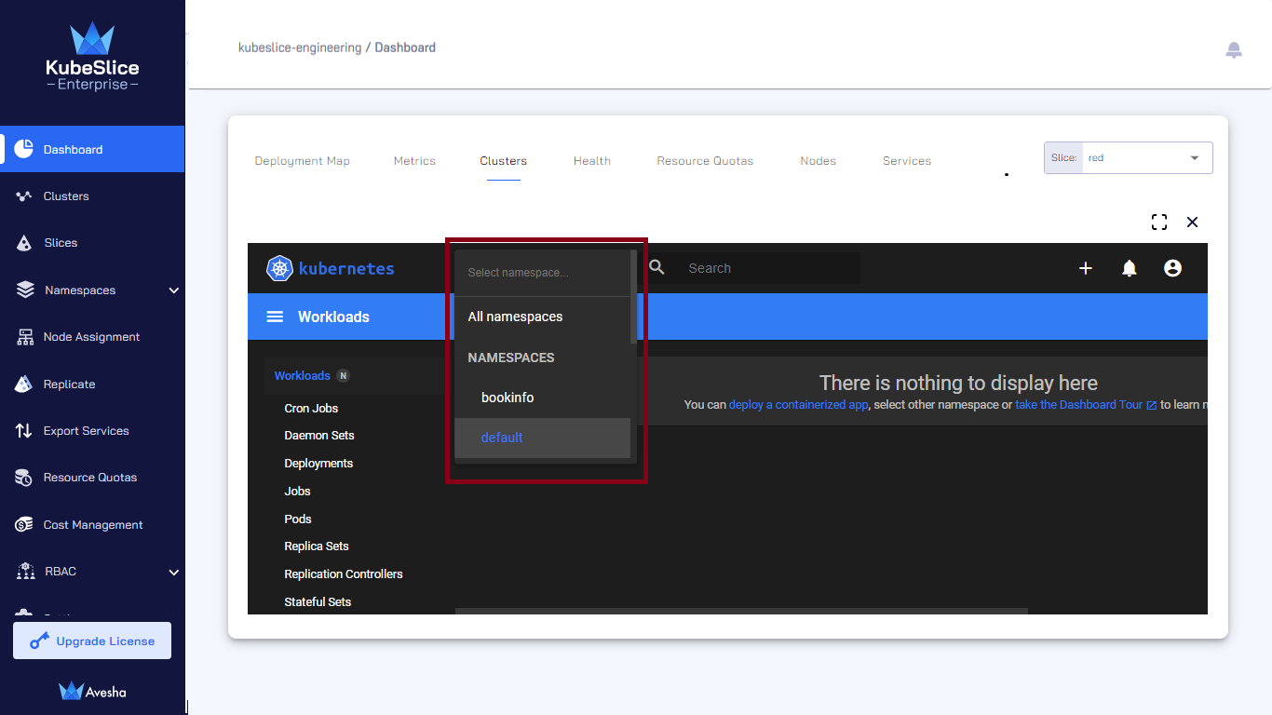The width and height of the screenshot is (1272, 715).
Task: Select All namespaces option
Action: [x=543, y=317]
